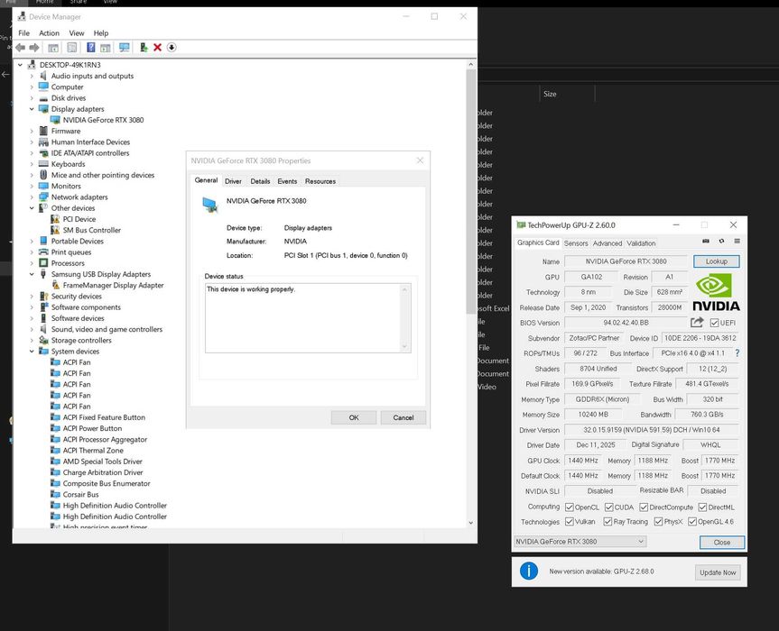
Task: Click Scan for hardware changes monitor icon
Action: [x=125, y=48]
